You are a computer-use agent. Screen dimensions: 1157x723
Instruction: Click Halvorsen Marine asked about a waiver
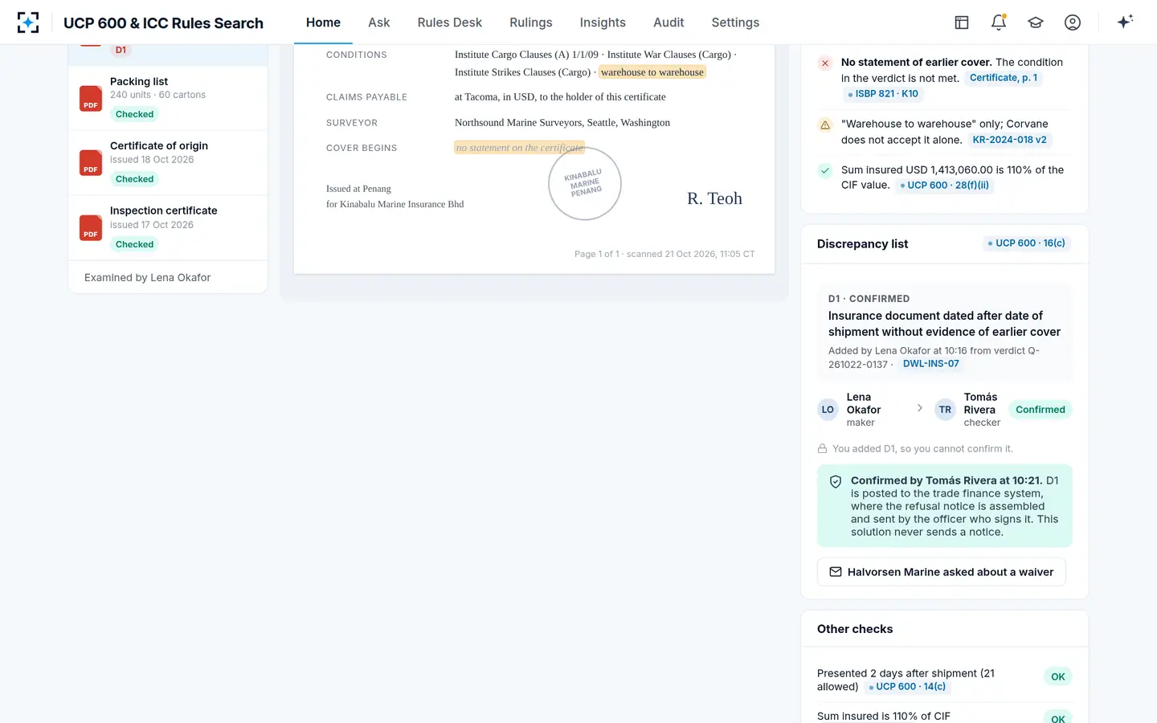(x=942, y=572)
